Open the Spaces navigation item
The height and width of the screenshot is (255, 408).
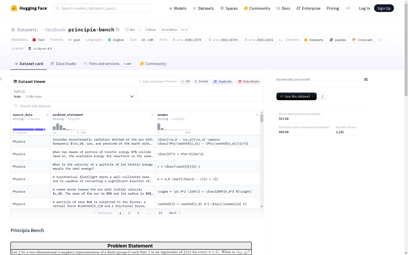point(229,8)
